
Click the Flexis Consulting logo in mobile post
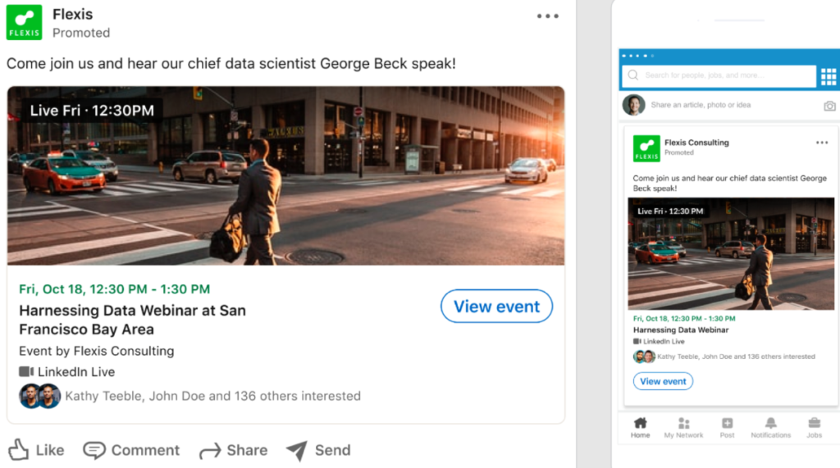point(646,148)
